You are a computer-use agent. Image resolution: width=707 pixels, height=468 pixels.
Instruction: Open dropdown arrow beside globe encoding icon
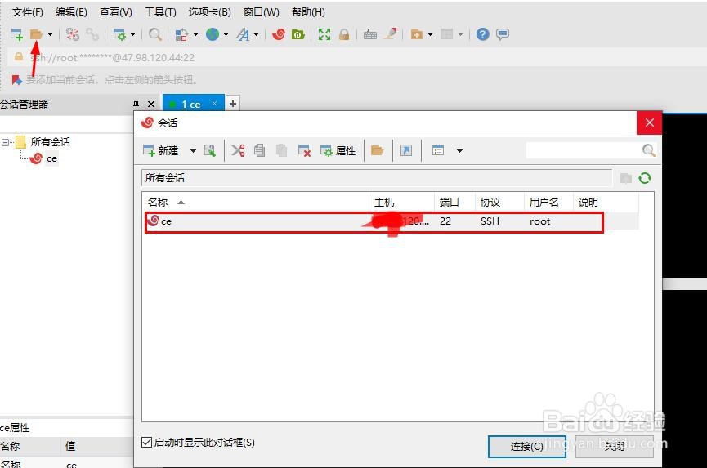click(226, 34)
